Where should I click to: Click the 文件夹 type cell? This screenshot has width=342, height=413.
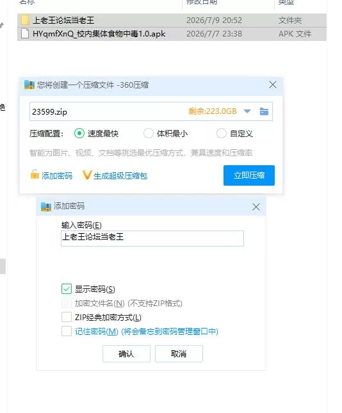tap(290, 20)
